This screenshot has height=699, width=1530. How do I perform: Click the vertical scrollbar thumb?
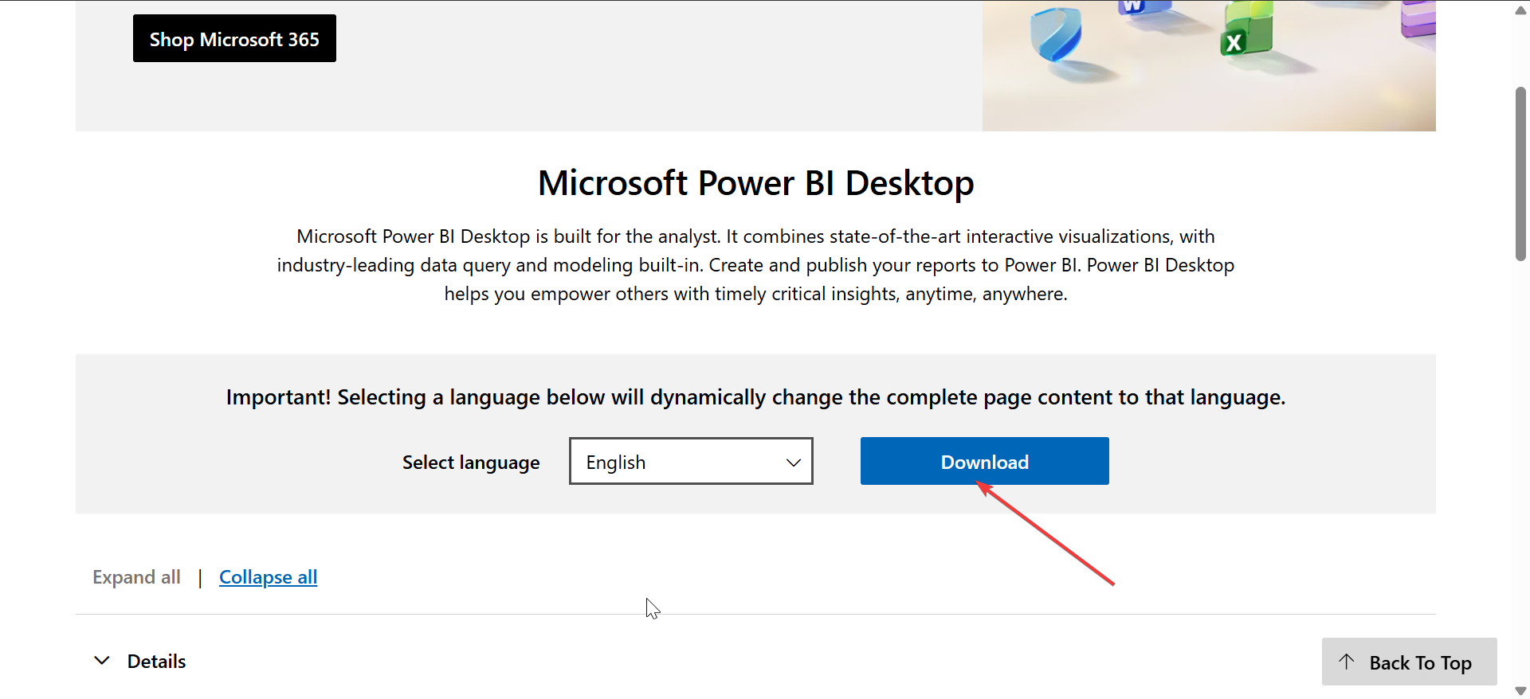1520,174
